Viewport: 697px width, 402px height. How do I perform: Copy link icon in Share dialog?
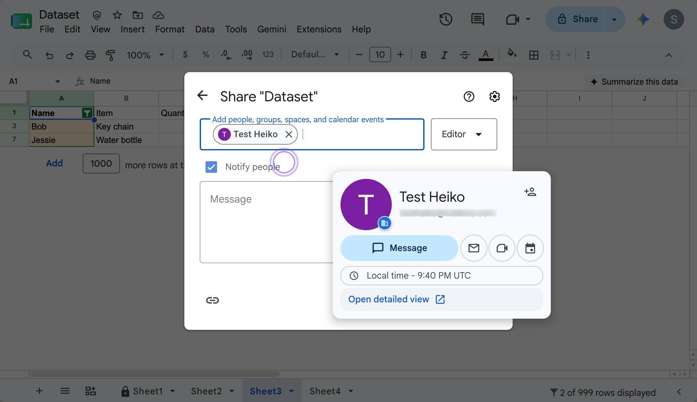(x=212, y=300)
